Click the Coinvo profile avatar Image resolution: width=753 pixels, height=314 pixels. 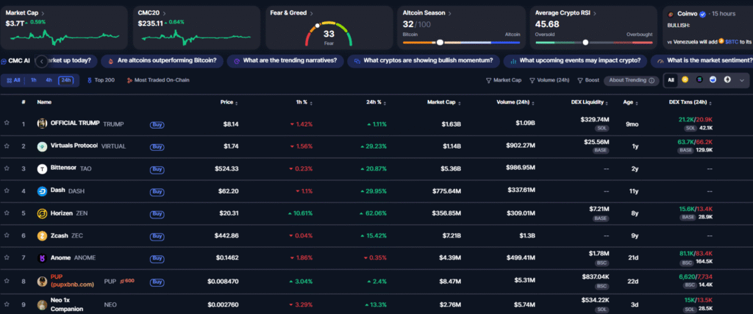click(x=671, y=15)
